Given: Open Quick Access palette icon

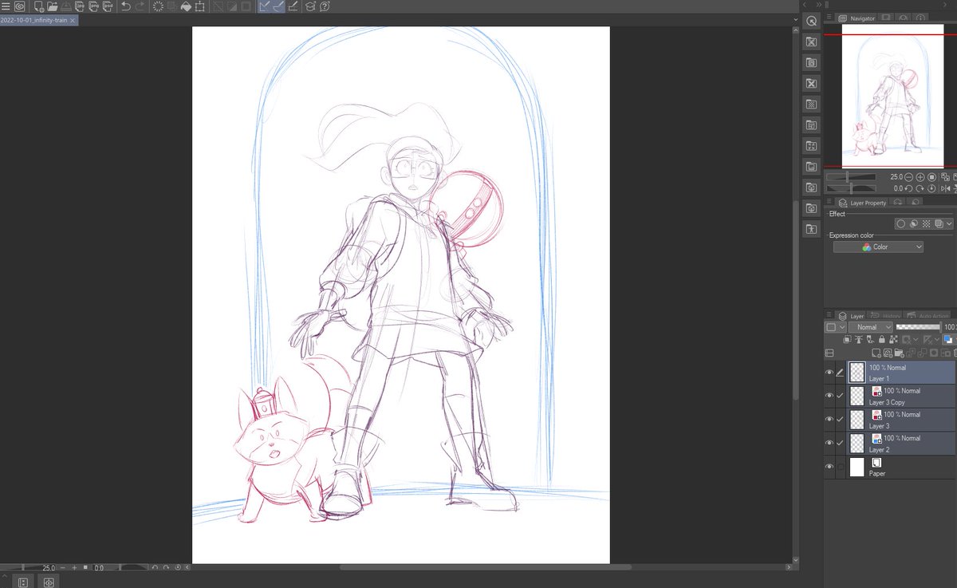Looking at the screenshot, I should click(x=811, y=21).
